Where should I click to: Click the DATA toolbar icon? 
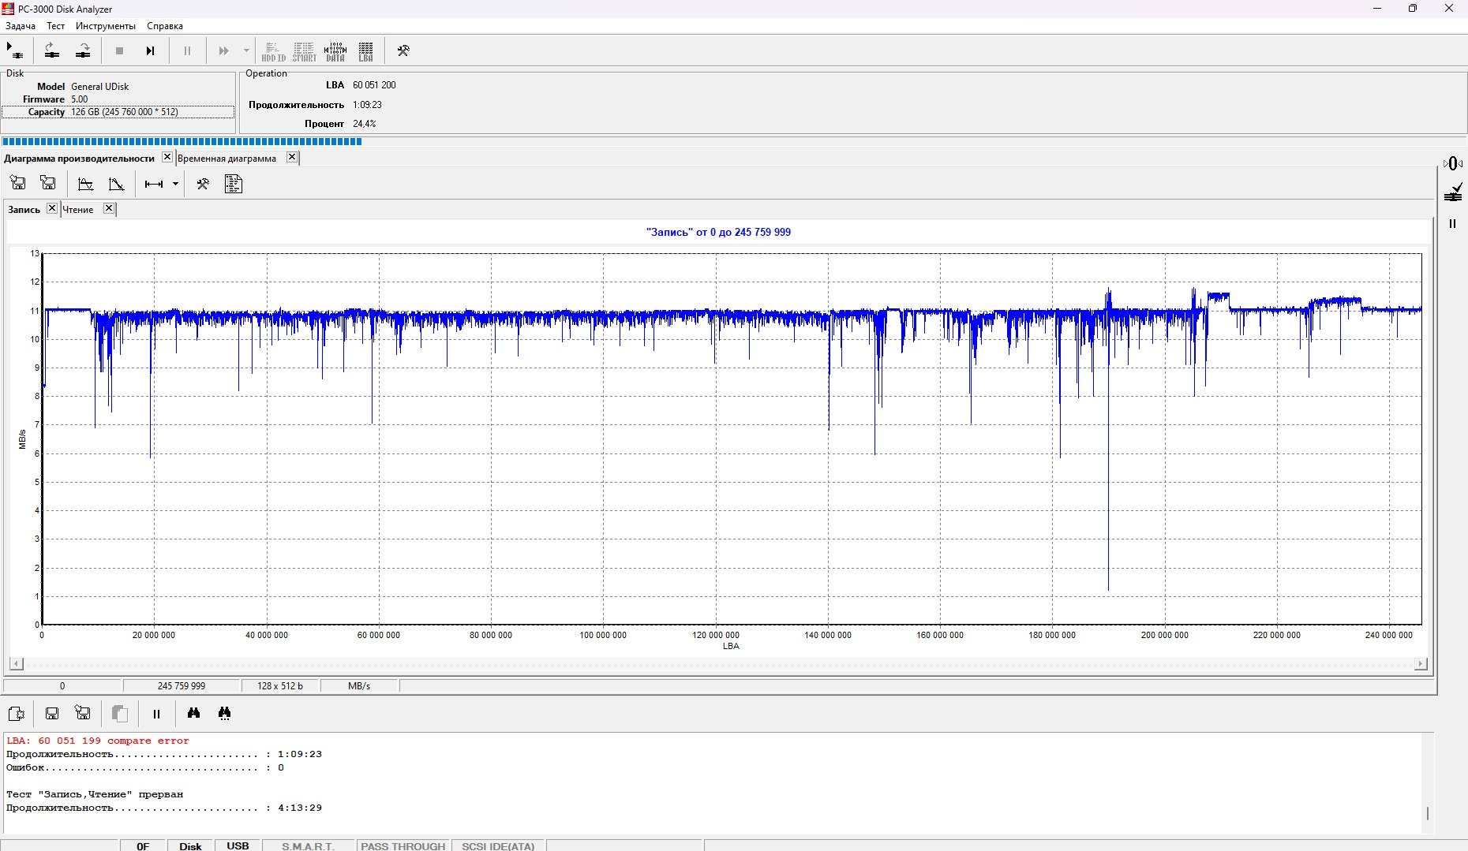point(335,51)
